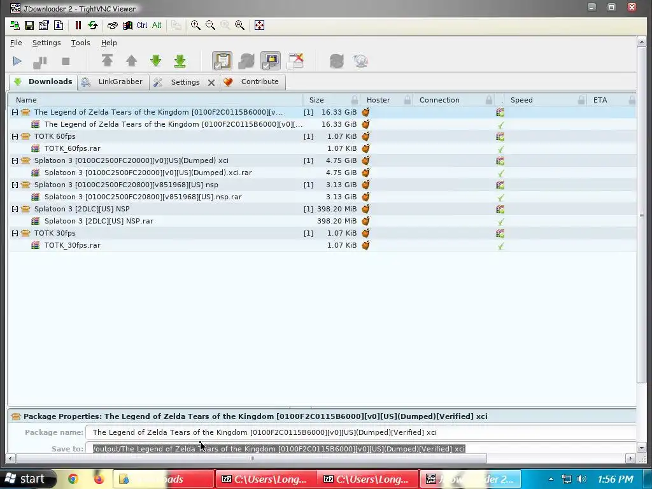Collapse Splatoon 3 (Dumped) xci package
The height and width of the screenshot is (489, 652).
tap(15, 160)
